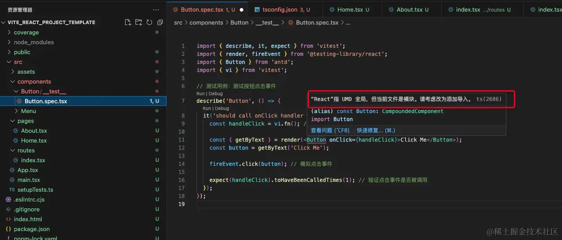Click the breadcrumb trailing '...' symbol segment

348,22
